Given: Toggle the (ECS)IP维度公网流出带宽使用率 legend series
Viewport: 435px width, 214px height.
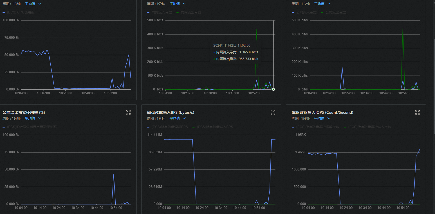Looking at the screenshot, I should coord(30,127).
